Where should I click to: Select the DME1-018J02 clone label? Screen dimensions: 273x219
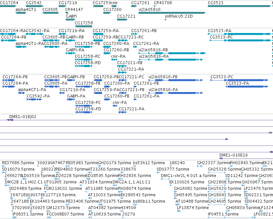coord(23,117)
